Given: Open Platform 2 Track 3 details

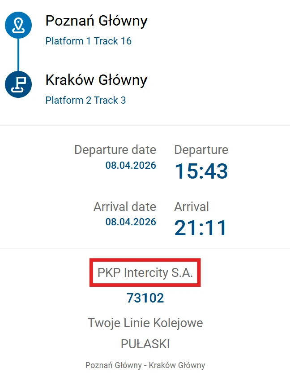Looking at the screenshot, I should (85, 101).
